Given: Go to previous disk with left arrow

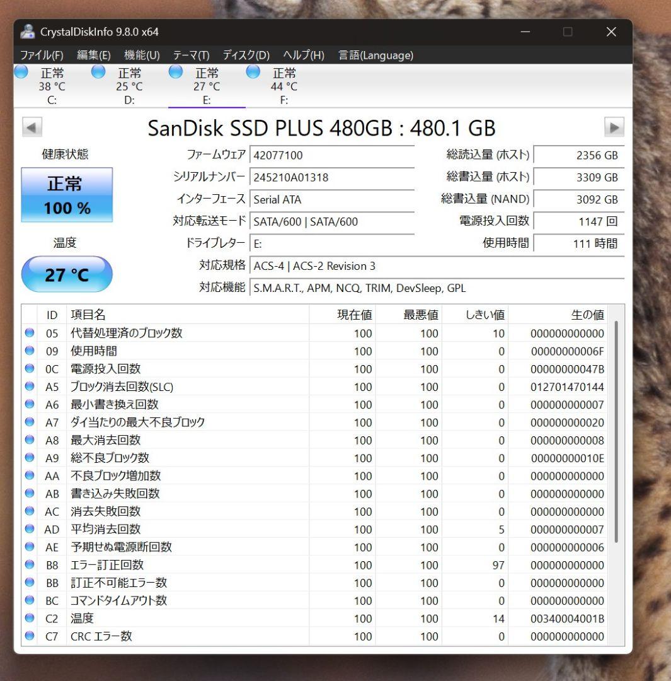Looking at the screenshot, I should 32,127.
